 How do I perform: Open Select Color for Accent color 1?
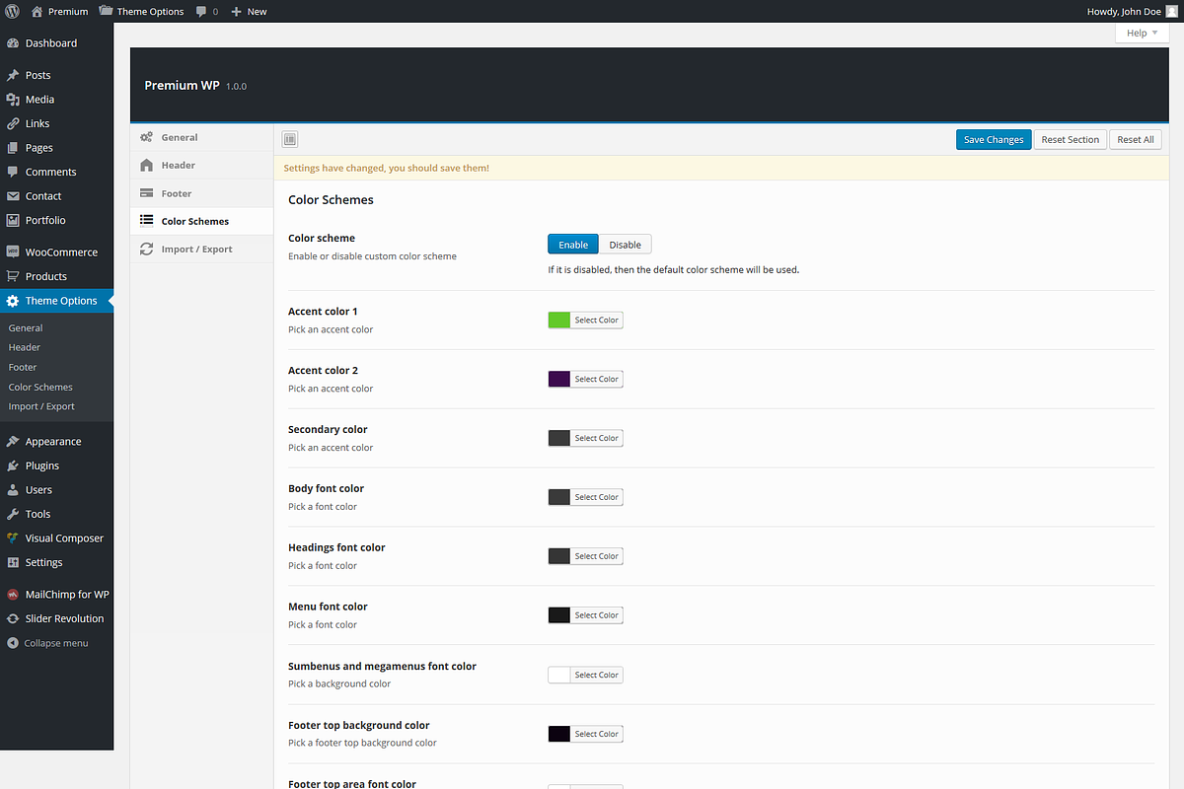(597, 320)
